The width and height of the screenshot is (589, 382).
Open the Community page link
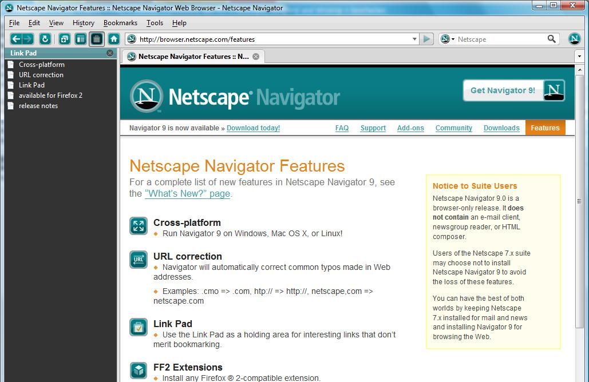pos(454,128)
